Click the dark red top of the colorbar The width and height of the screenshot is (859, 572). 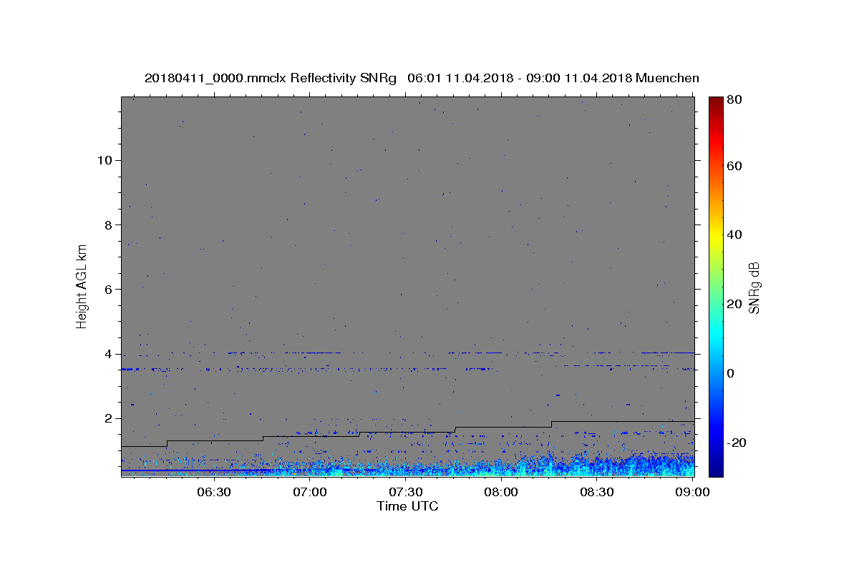tap(716, 102)
